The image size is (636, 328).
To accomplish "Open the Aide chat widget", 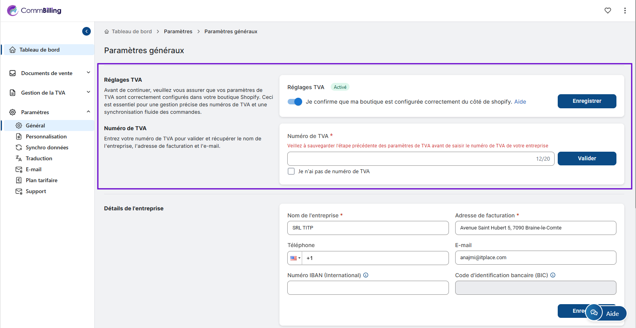I will [x=606, y=313].
